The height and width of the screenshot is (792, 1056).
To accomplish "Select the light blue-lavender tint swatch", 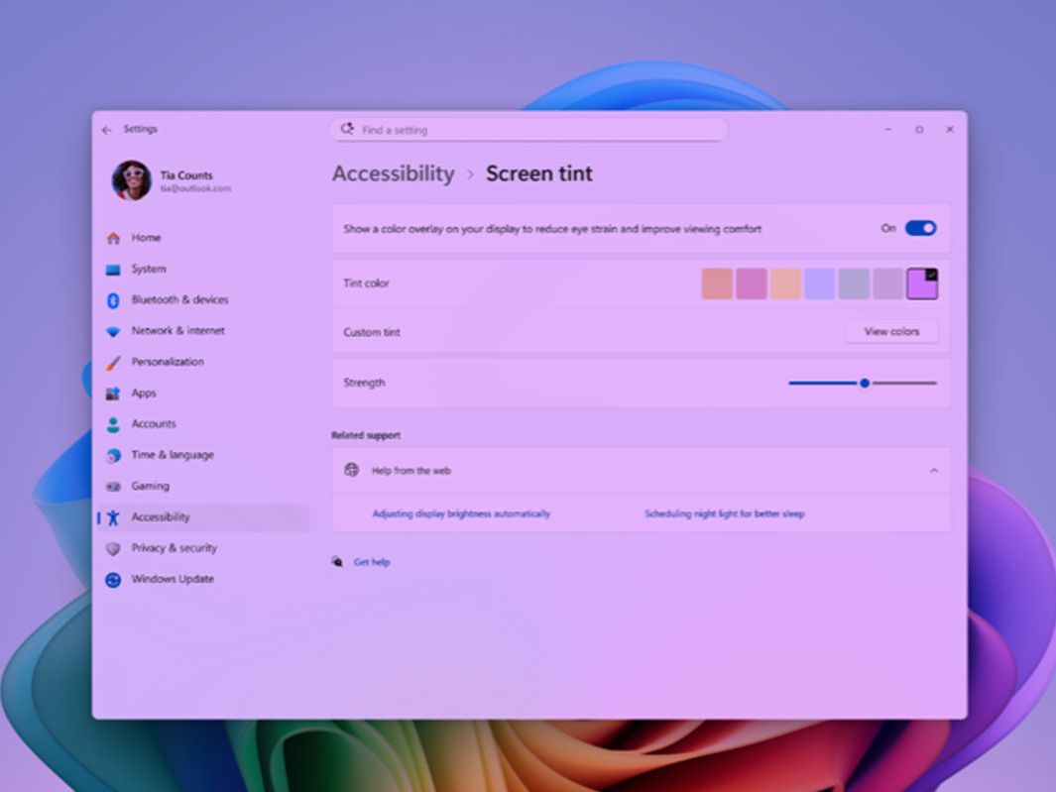I will [820, 283].
